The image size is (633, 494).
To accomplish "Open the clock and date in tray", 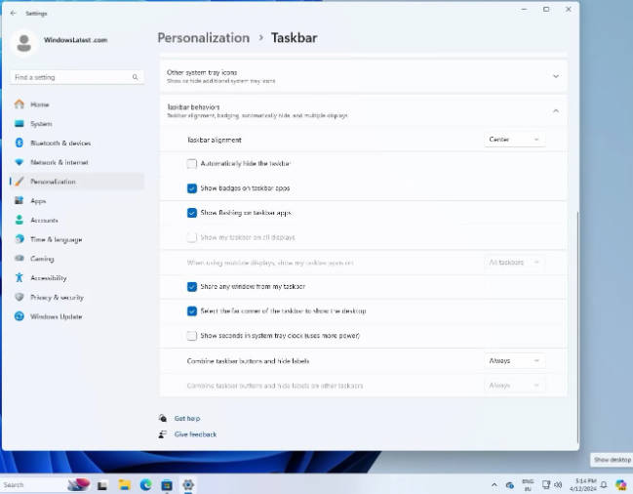I will 583,484.
